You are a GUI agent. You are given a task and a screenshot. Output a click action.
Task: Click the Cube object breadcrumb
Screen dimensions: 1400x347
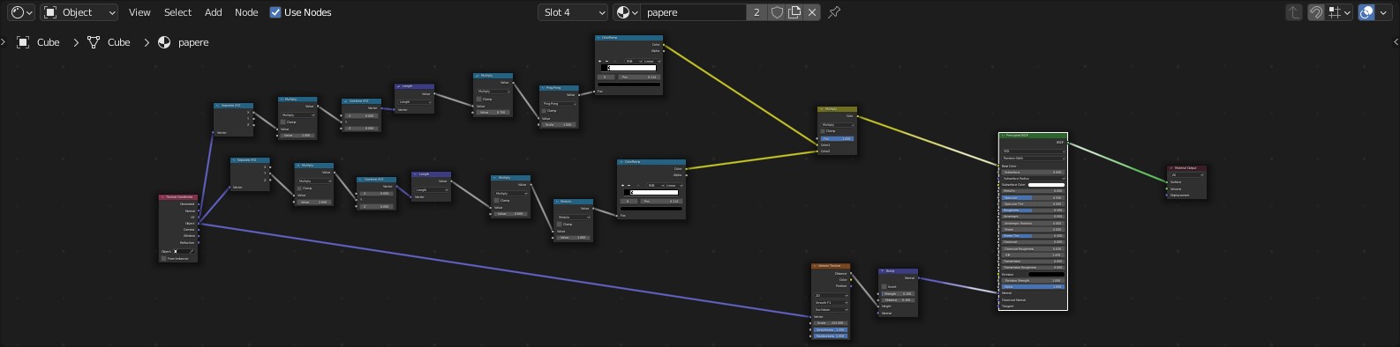pos(39,42)
